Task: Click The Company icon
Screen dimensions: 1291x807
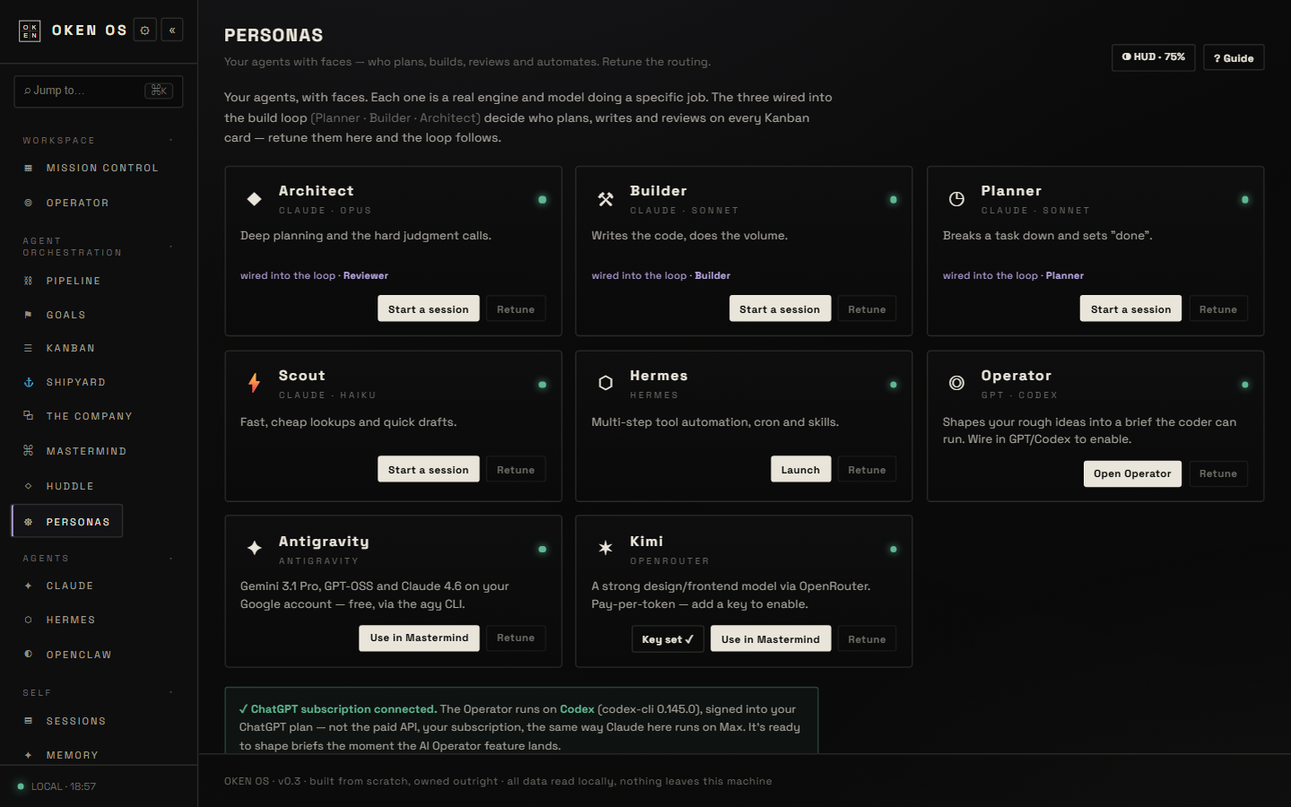Action: pyautogui.click(x=28, y=416)
